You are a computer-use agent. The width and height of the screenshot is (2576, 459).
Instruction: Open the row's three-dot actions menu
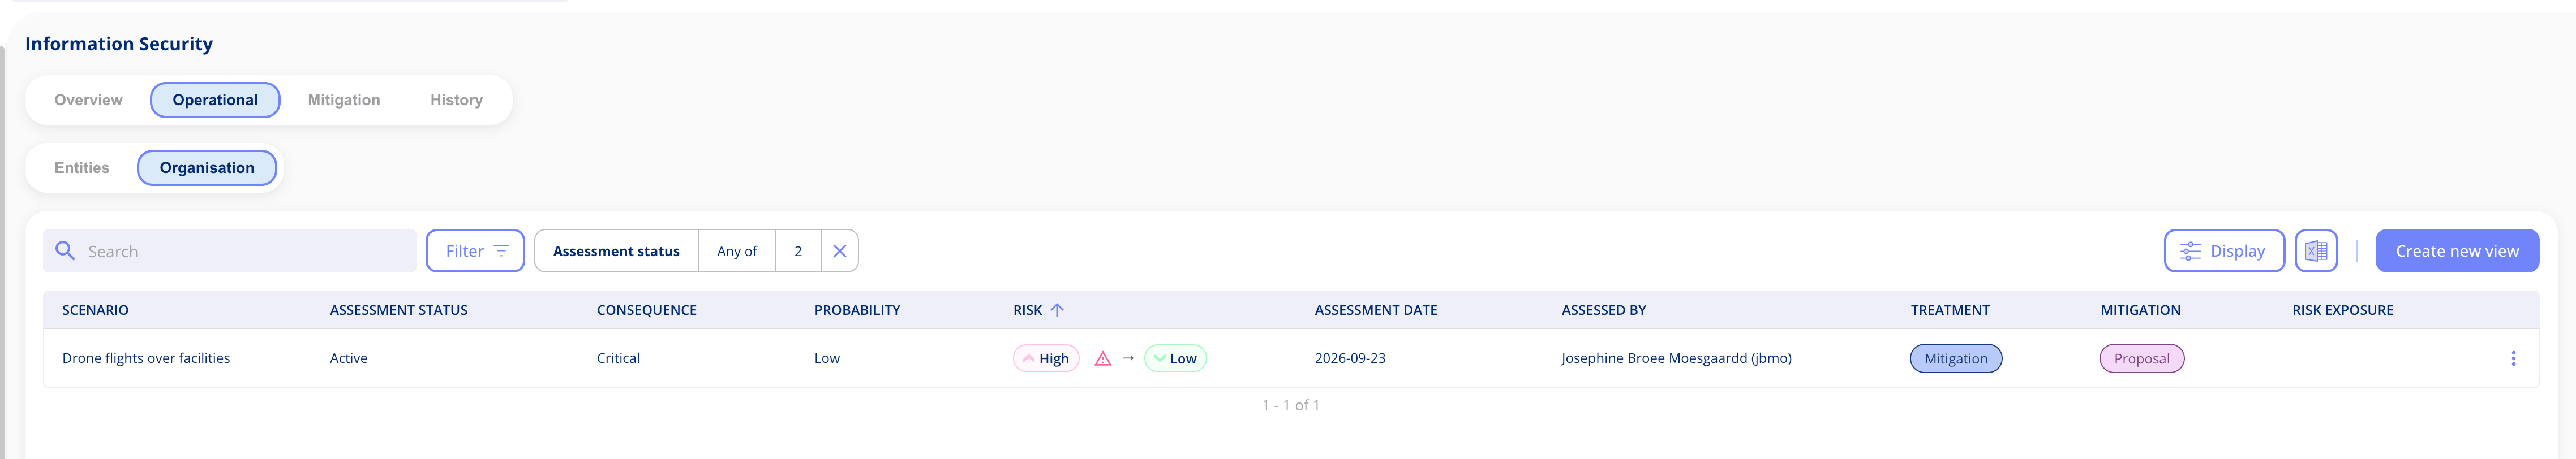tap(2512, 358)
